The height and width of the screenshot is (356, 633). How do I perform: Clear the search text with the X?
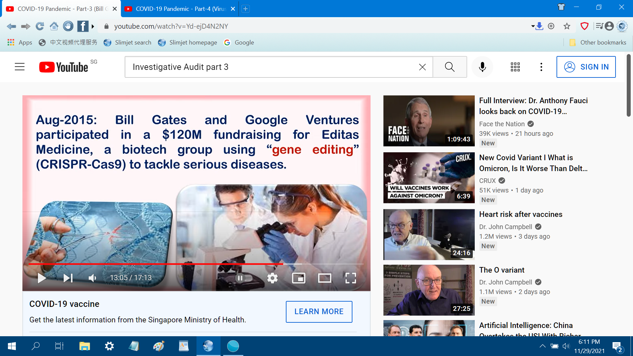tap(422, 67)
